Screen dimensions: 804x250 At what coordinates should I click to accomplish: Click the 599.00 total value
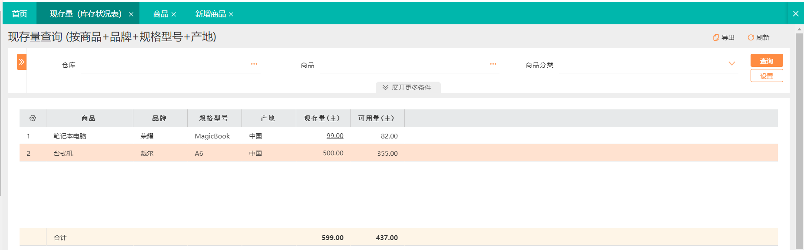pyautogui.click(x=333, y=237)
